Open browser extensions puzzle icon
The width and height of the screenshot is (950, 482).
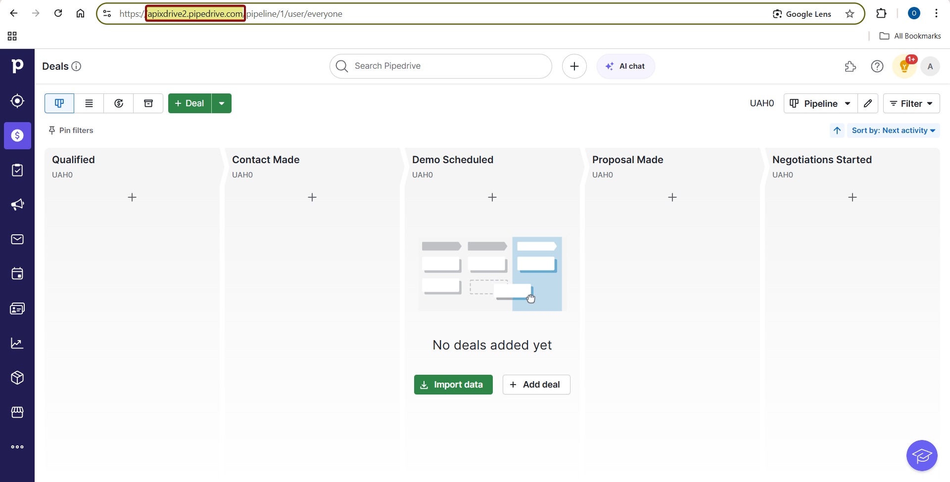click(x=881, y=13)
